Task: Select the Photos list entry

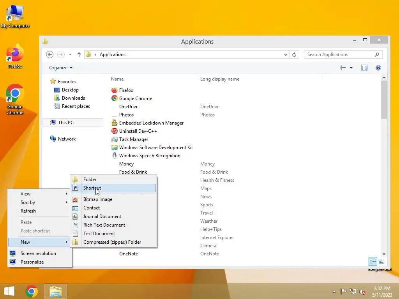Action: tap(126, 115)
